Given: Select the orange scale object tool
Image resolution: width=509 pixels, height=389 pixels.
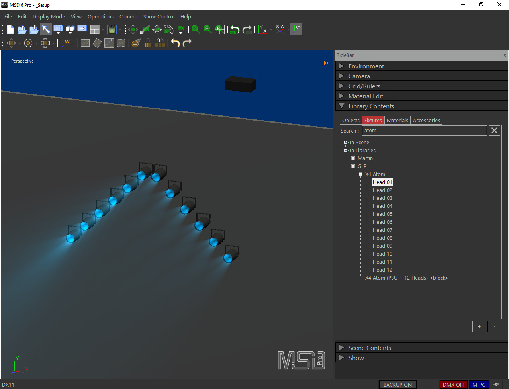Looking at the screenshot, I should coord(45,43).
